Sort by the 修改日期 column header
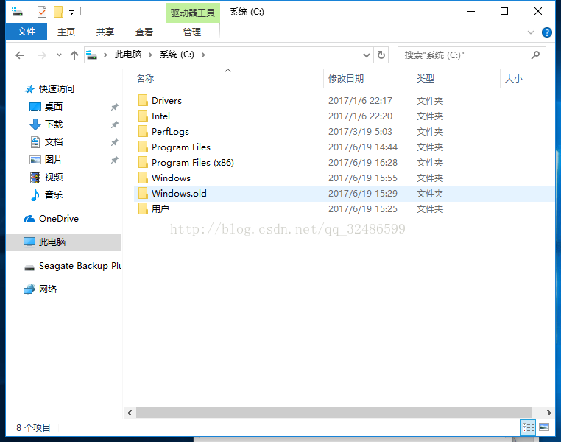 pos(345,78)
